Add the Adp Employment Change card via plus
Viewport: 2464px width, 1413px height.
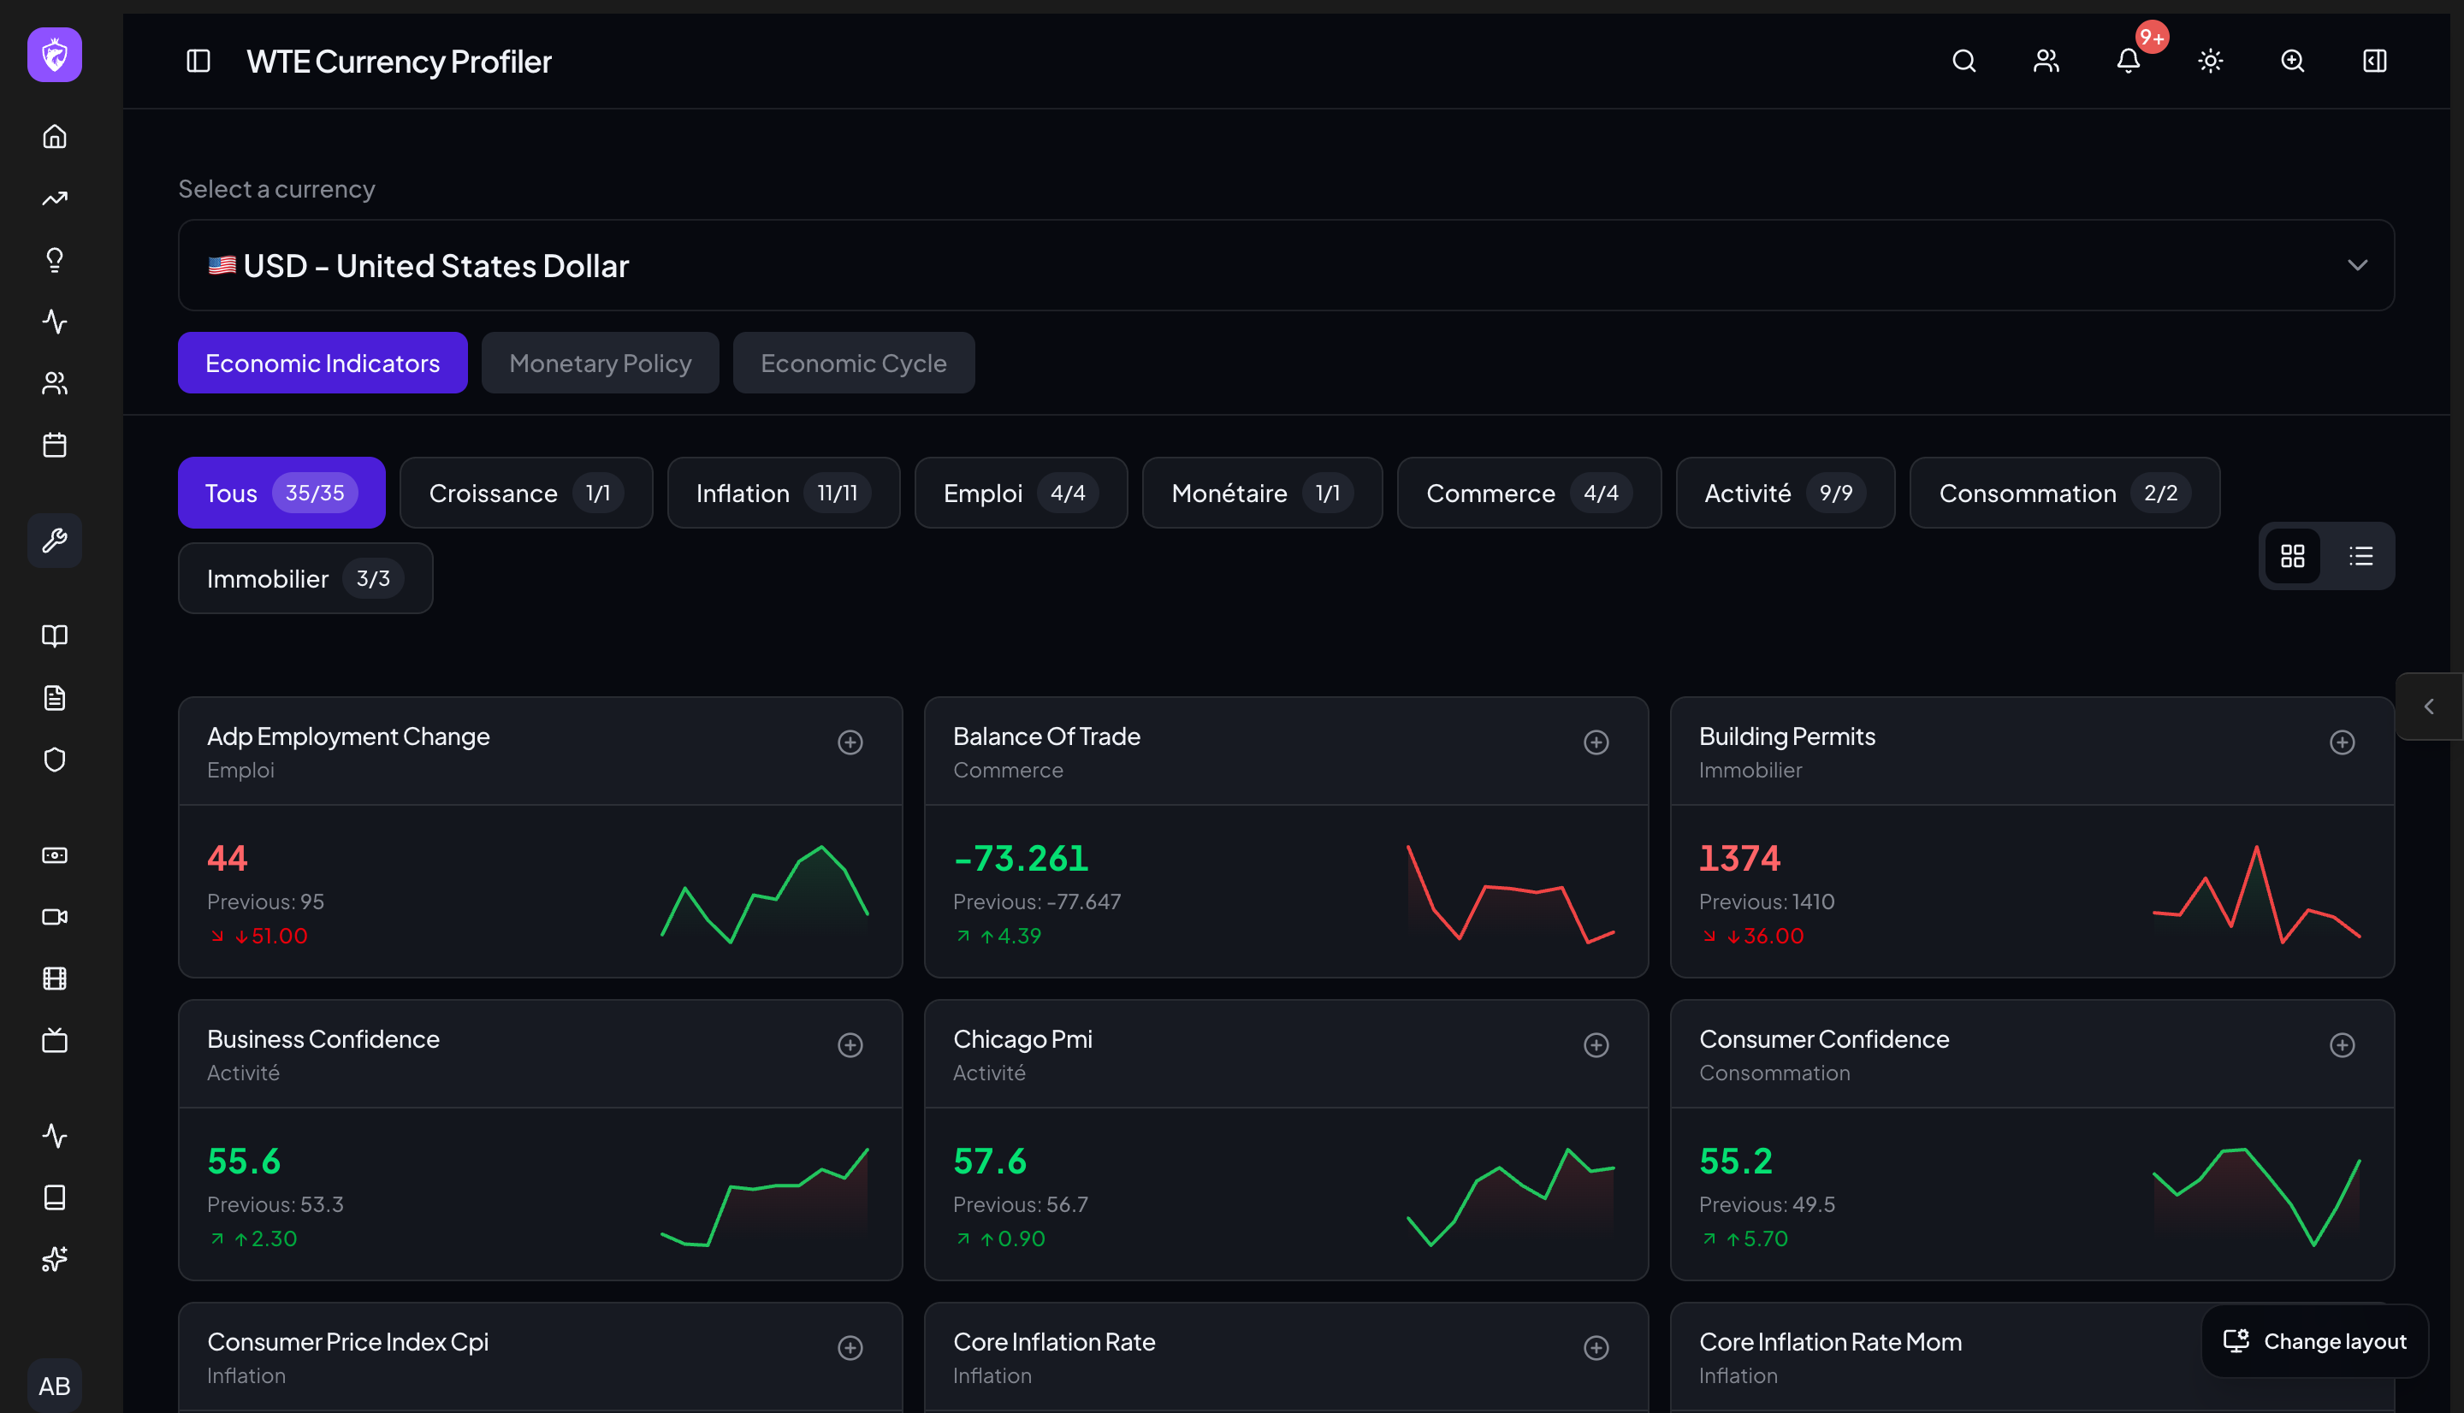[850, 742]
